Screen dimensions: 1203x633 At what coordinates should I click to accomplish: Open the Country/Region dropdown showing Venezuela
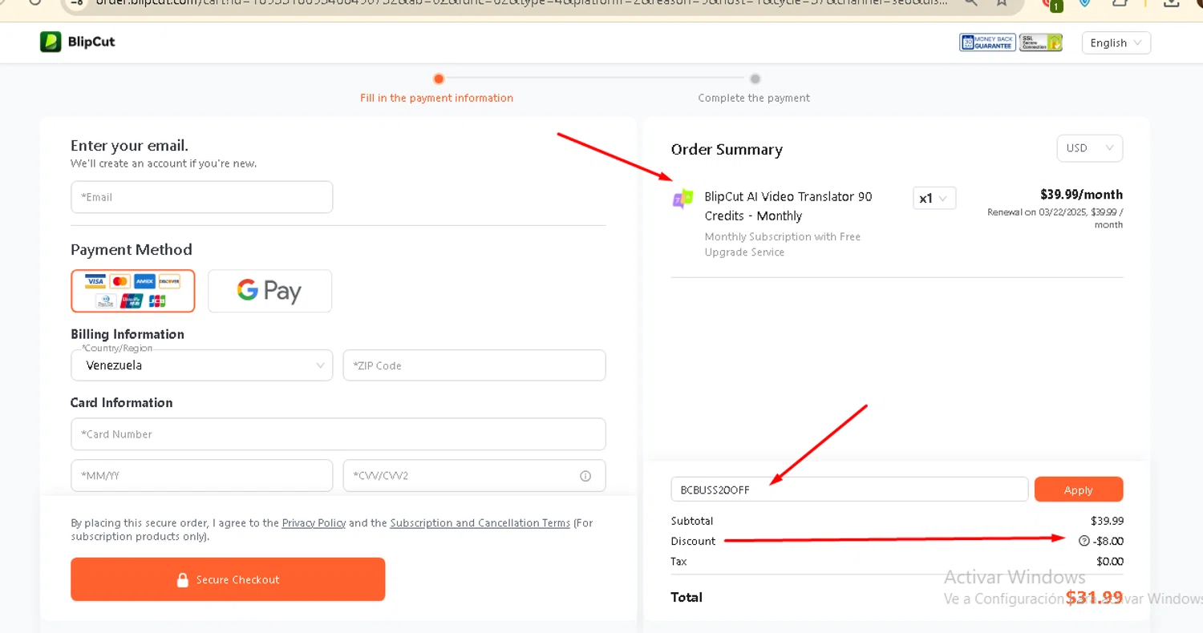[201, 365]
